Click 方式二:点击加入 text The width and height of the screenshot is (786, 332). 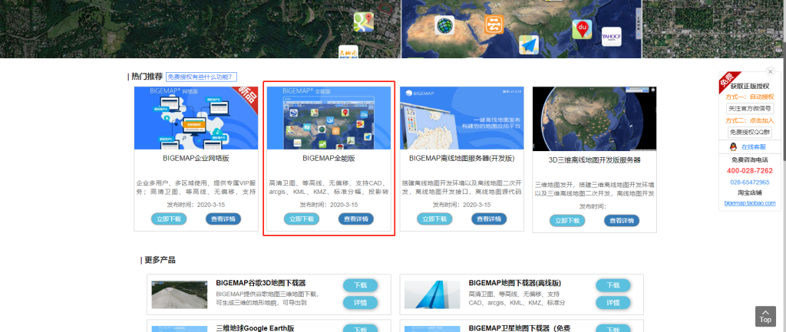[x=750, y=120]
